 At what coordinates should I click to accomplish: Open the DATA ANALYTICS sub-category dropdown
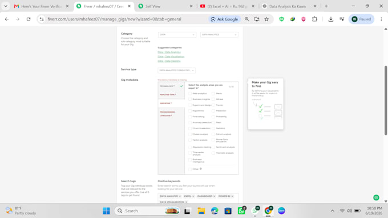pos(219,35)
